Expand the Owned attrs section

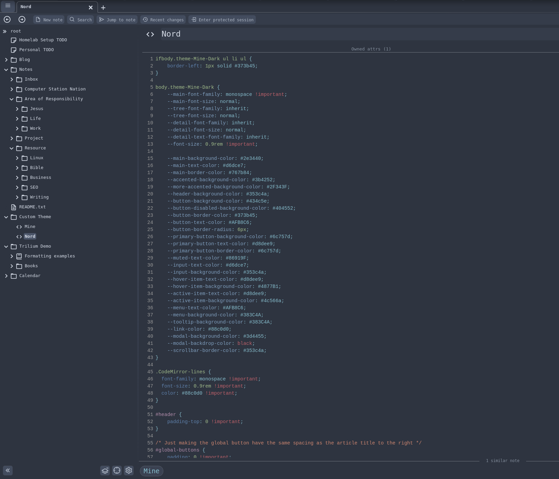point(371,49)
